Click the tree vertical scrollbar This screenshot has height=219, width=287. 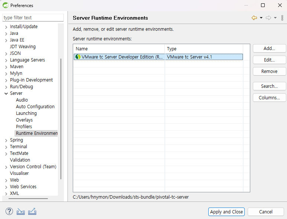tap(61, 119)
